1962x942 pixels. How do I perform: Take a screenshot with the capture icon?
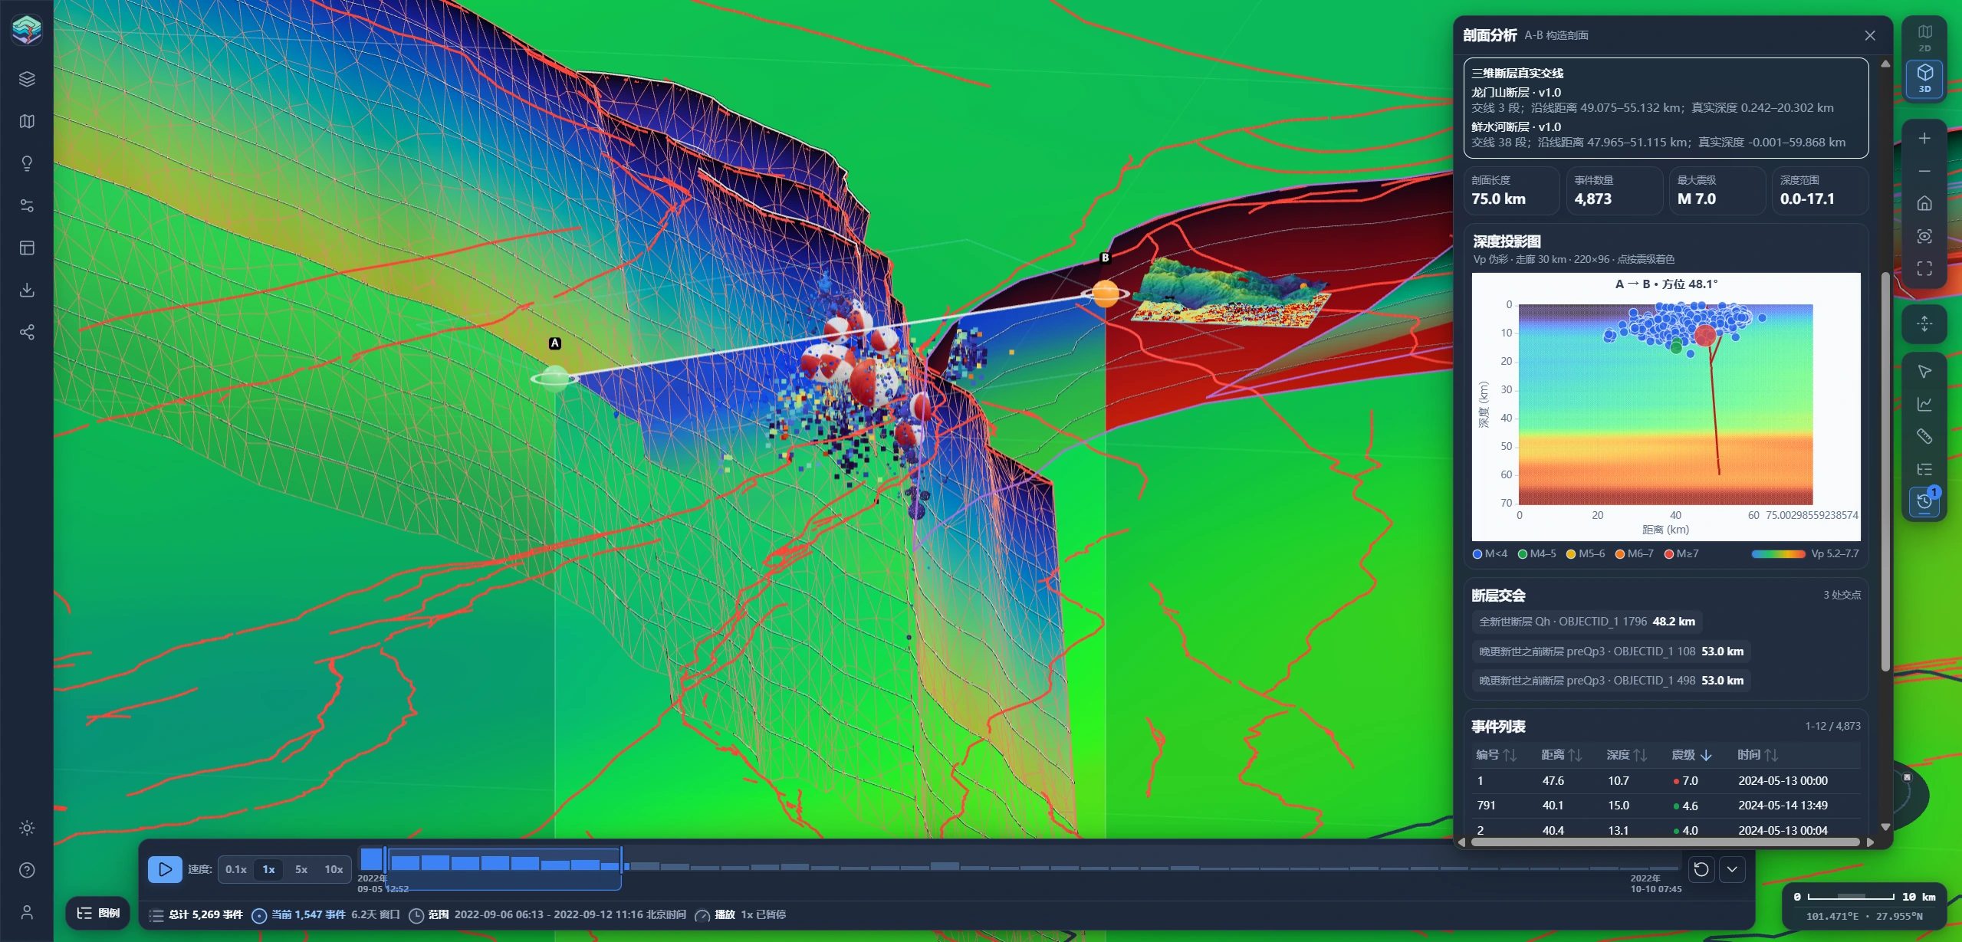click(x=1924, y=236)
